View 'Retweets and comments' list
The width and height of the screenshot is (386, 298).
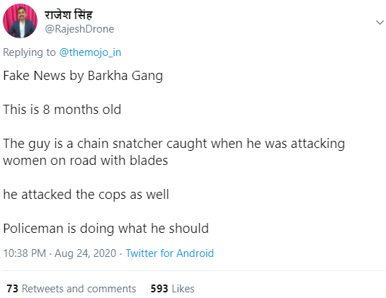(x=79, y=289)
